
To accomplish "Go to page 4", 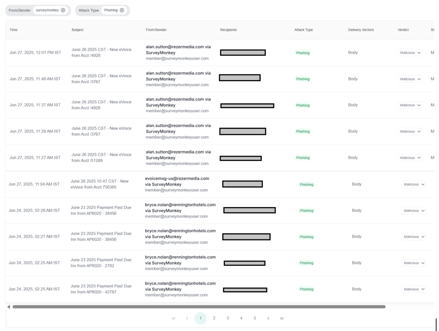I will 241,318.
